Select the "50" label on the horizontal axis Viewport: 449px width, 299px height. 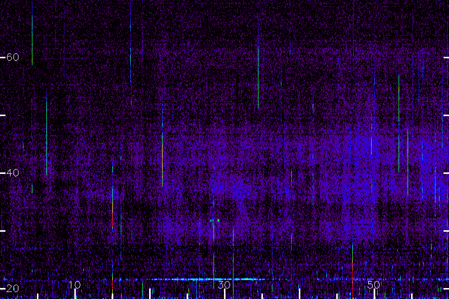tap(374, 285)
